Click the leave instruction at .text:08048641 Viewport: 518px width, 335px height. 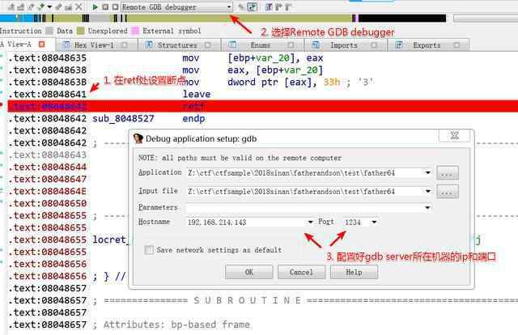click(197, 94)
